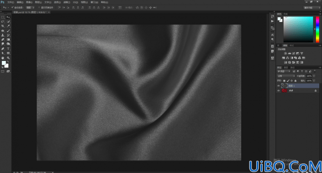Add a Brightness/Contrast adjustment
This screenshot has height=173, width=322.
point(285,53)
